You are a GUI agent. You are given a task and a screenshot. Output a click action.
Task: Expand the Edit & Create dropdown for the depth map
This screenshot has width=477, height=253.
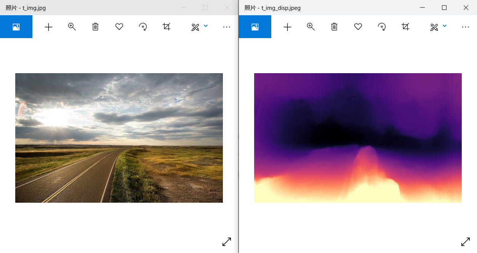445,27
